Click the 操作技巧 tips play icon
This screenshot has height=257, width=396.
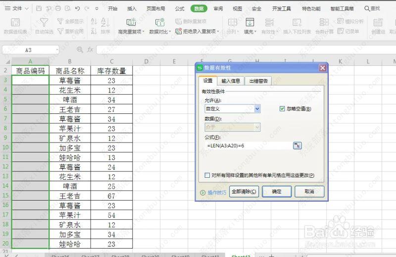[x=202, y=193]
